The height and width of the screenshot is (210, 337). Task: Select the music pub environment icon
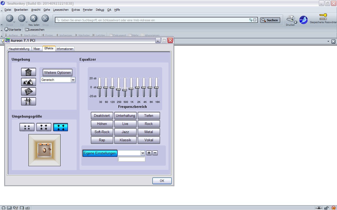coord(28,101)
